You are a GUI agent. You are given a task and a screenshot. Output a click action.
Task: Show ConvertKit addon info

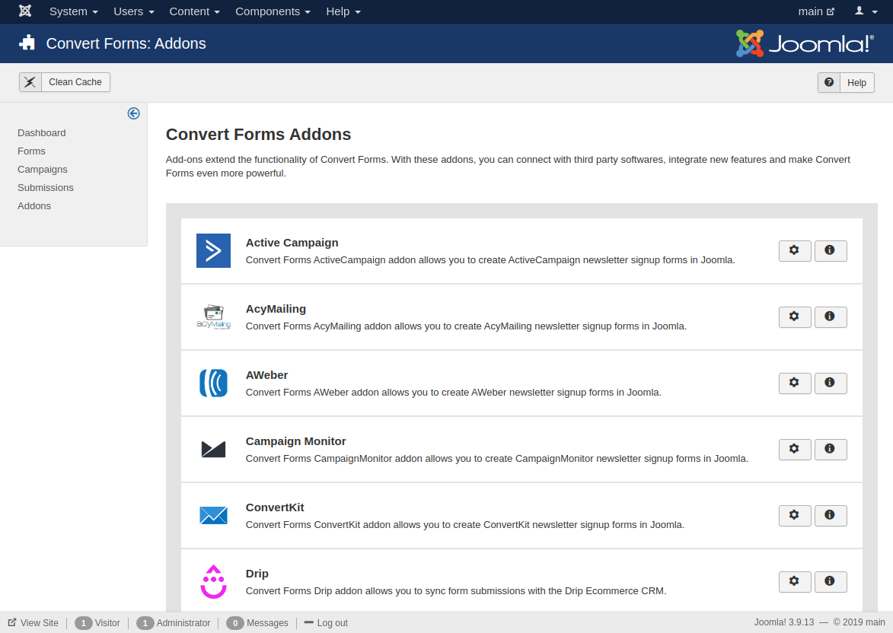click(831, 515)
